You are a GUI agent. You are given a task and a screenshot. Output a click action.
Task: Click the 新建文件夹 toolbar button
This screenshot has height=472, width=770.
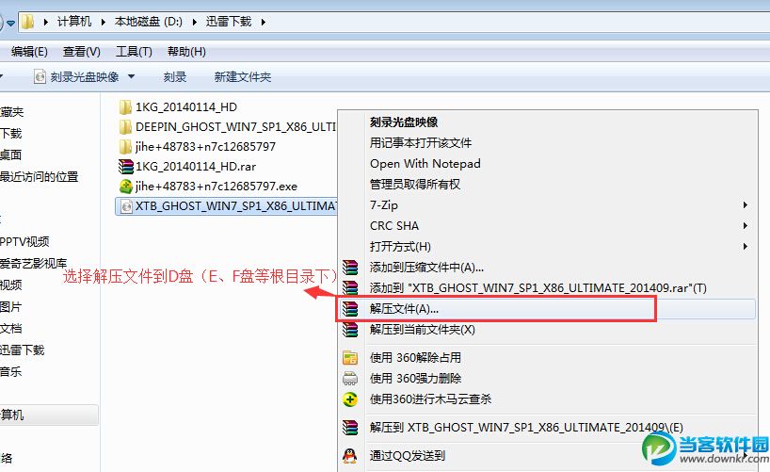tap(243, 76)
